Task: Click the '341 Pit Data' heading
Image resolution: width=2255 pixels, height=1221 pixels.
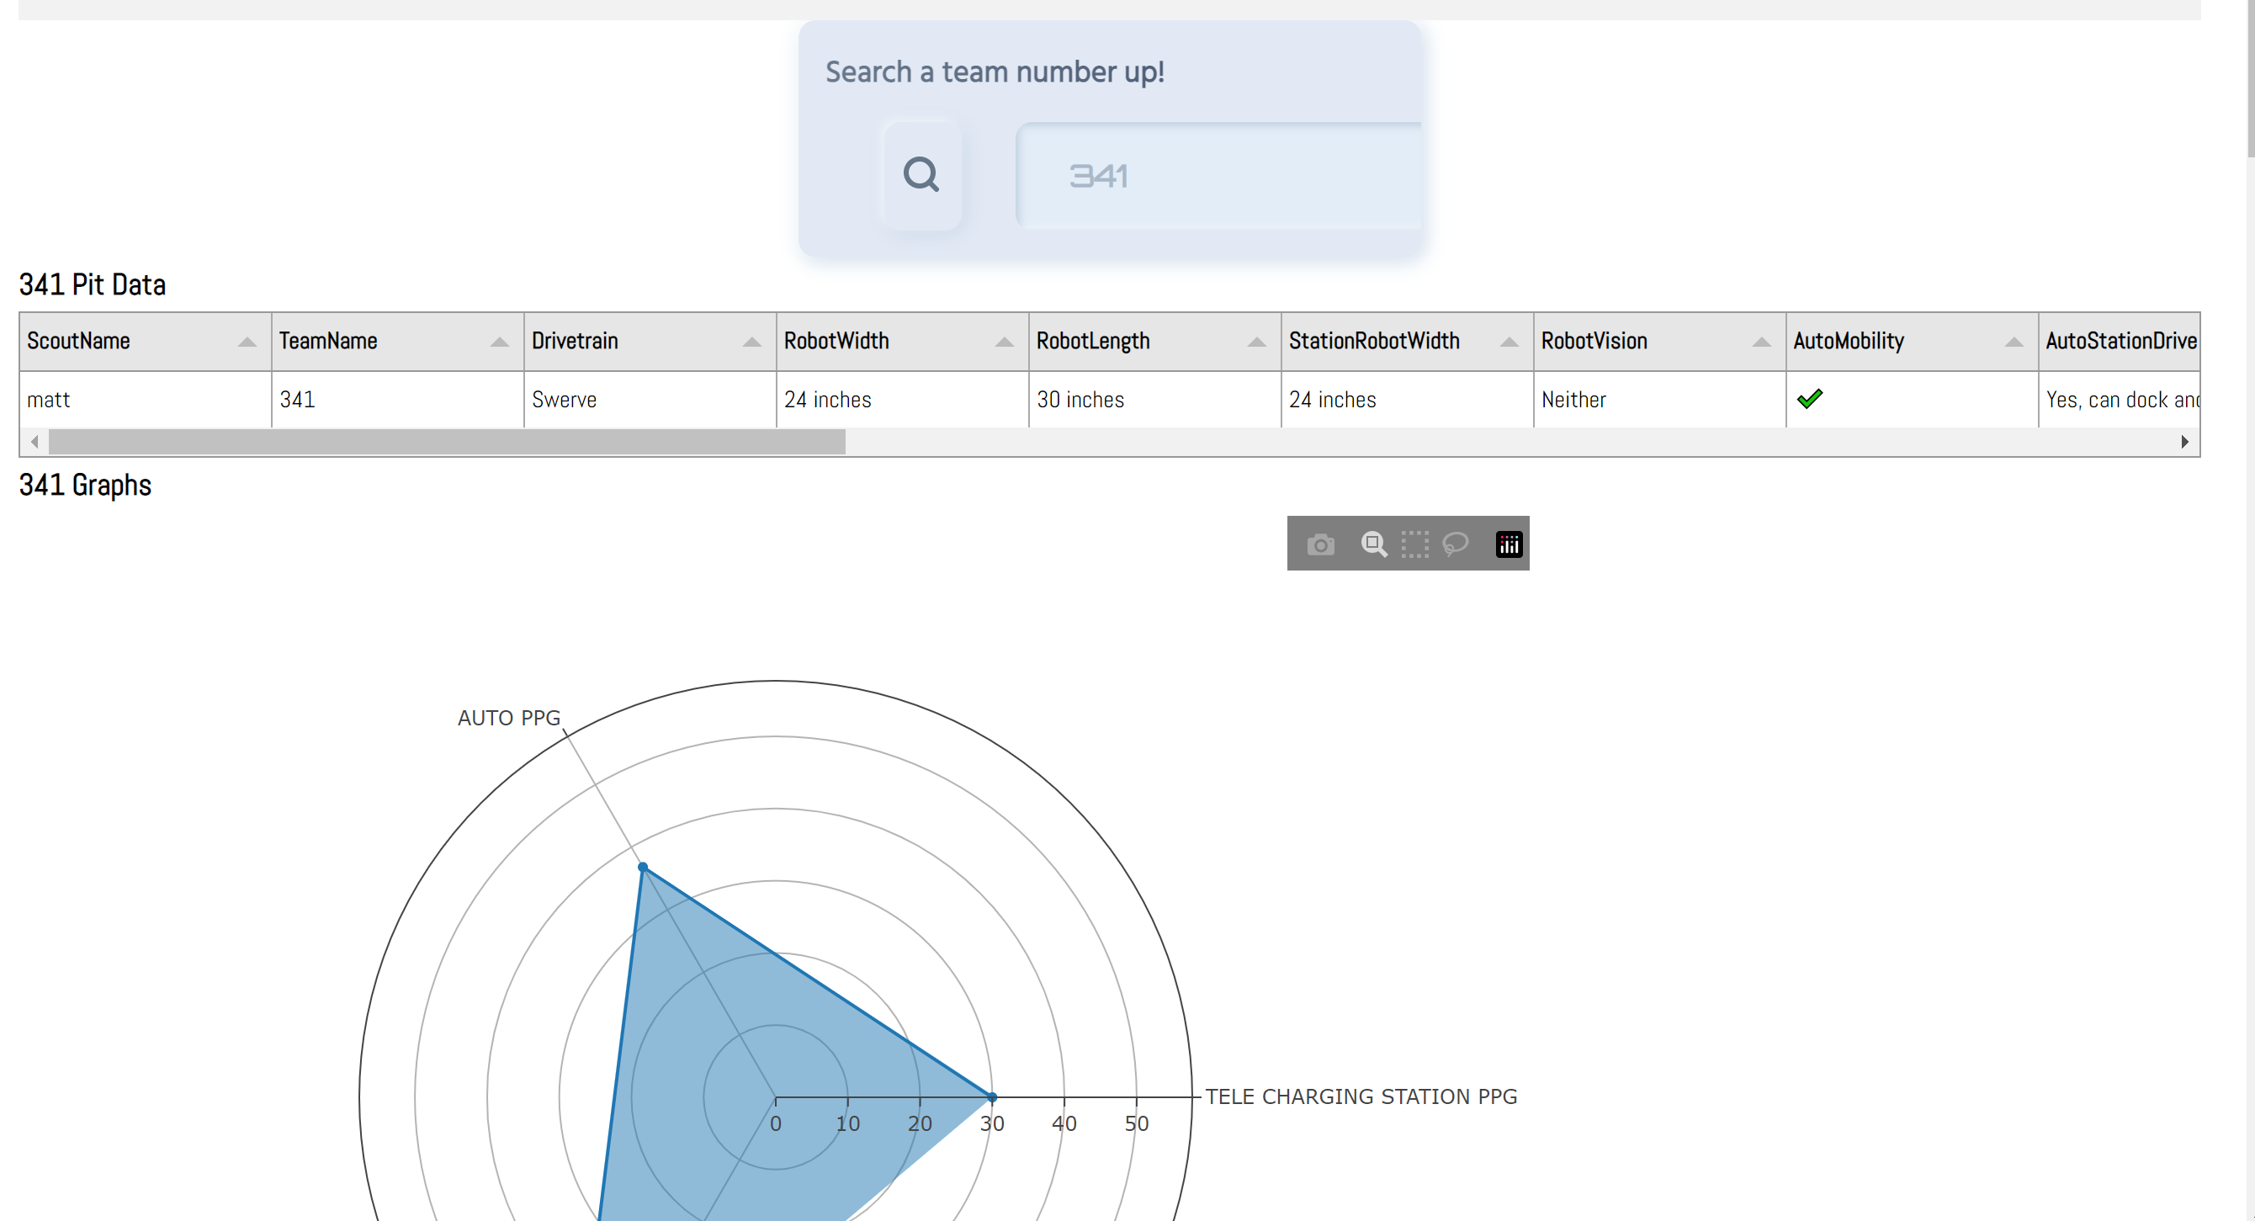Action: click(x=93, y=284)
